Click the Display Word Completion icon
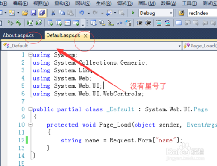This screenshot has width=217, height=166. [x=119, y=23]
